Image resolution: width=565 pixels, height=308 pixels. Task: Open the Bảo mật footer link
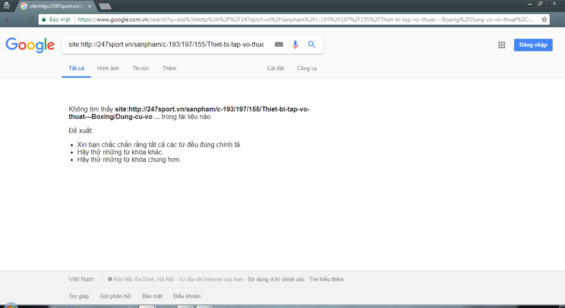(x=152, y=296)
